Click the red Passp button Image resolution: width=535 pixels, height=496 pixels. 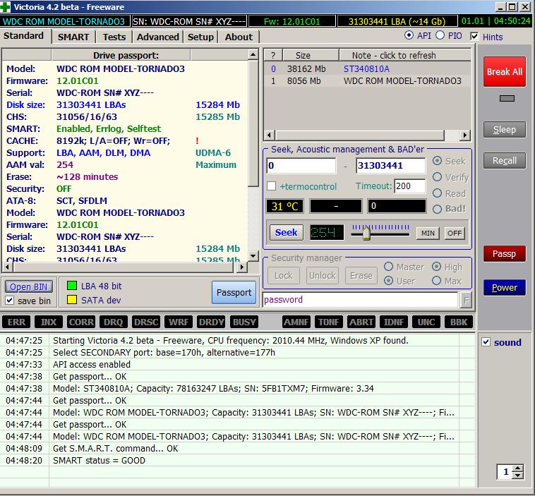pyautogui.click(x=504, y=254)
